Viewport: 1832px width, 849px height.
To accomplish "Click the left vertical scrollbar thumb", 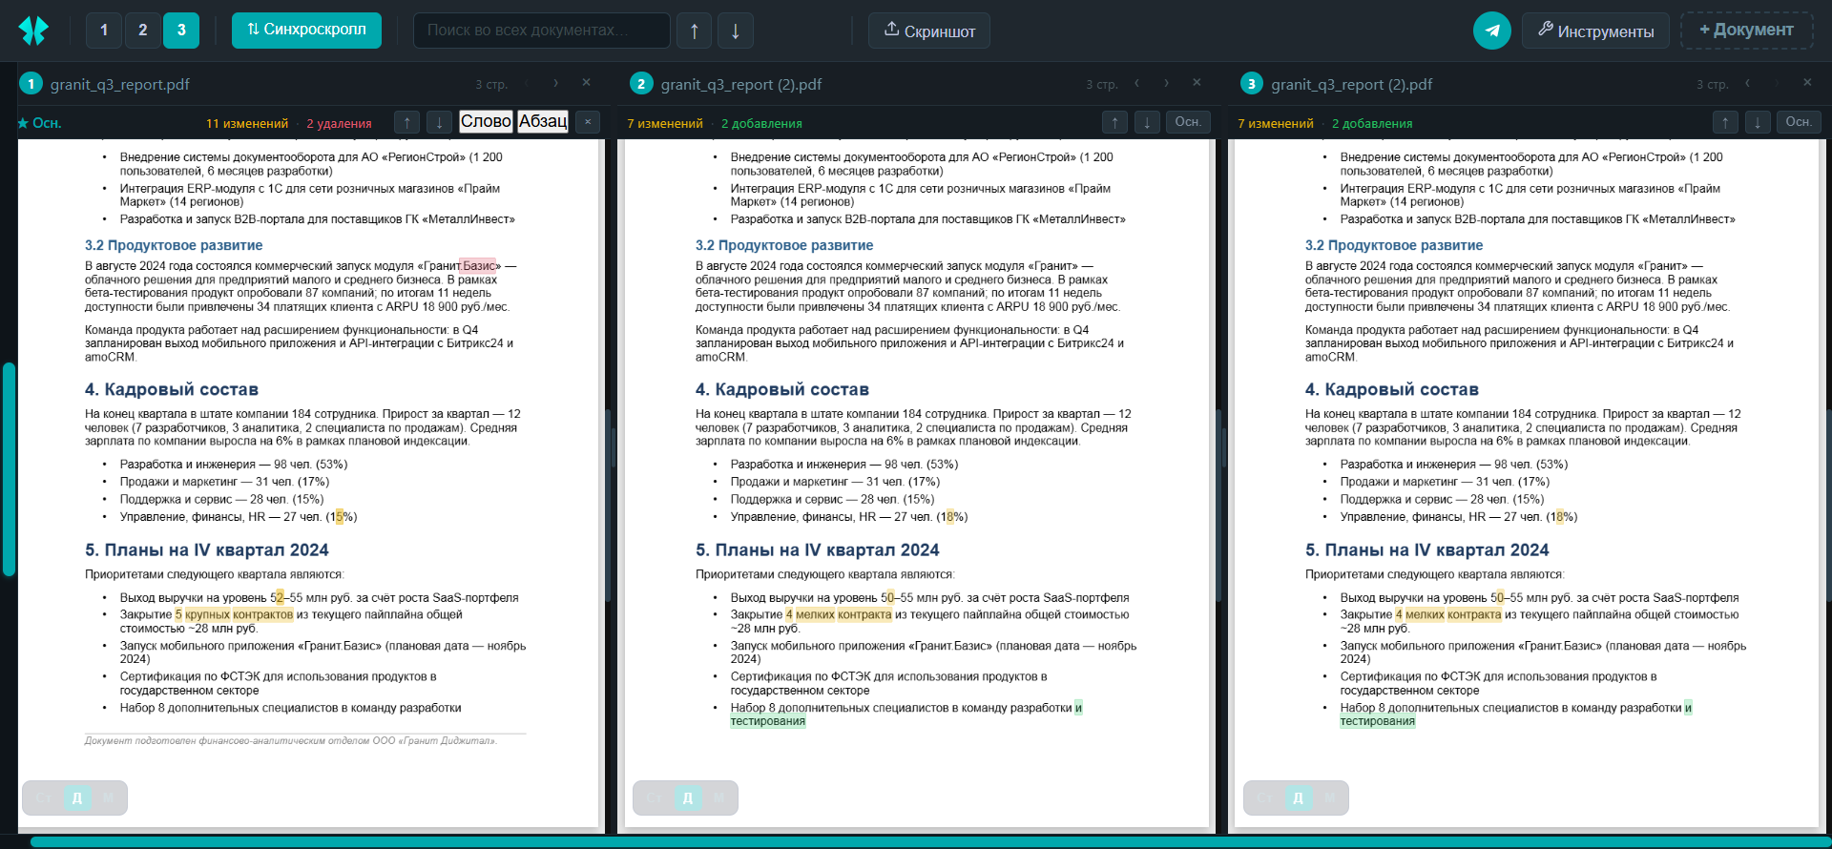I will [x=9, y=469].
